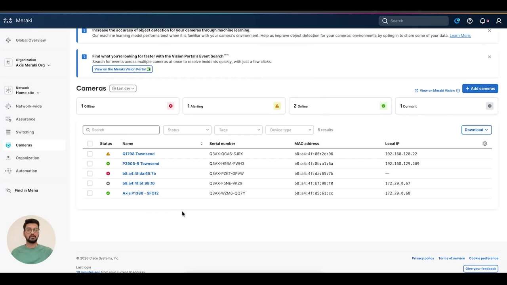Click the table column settings gear icon
Viewport: 507px width, 285px height.
tap(484, 144)
